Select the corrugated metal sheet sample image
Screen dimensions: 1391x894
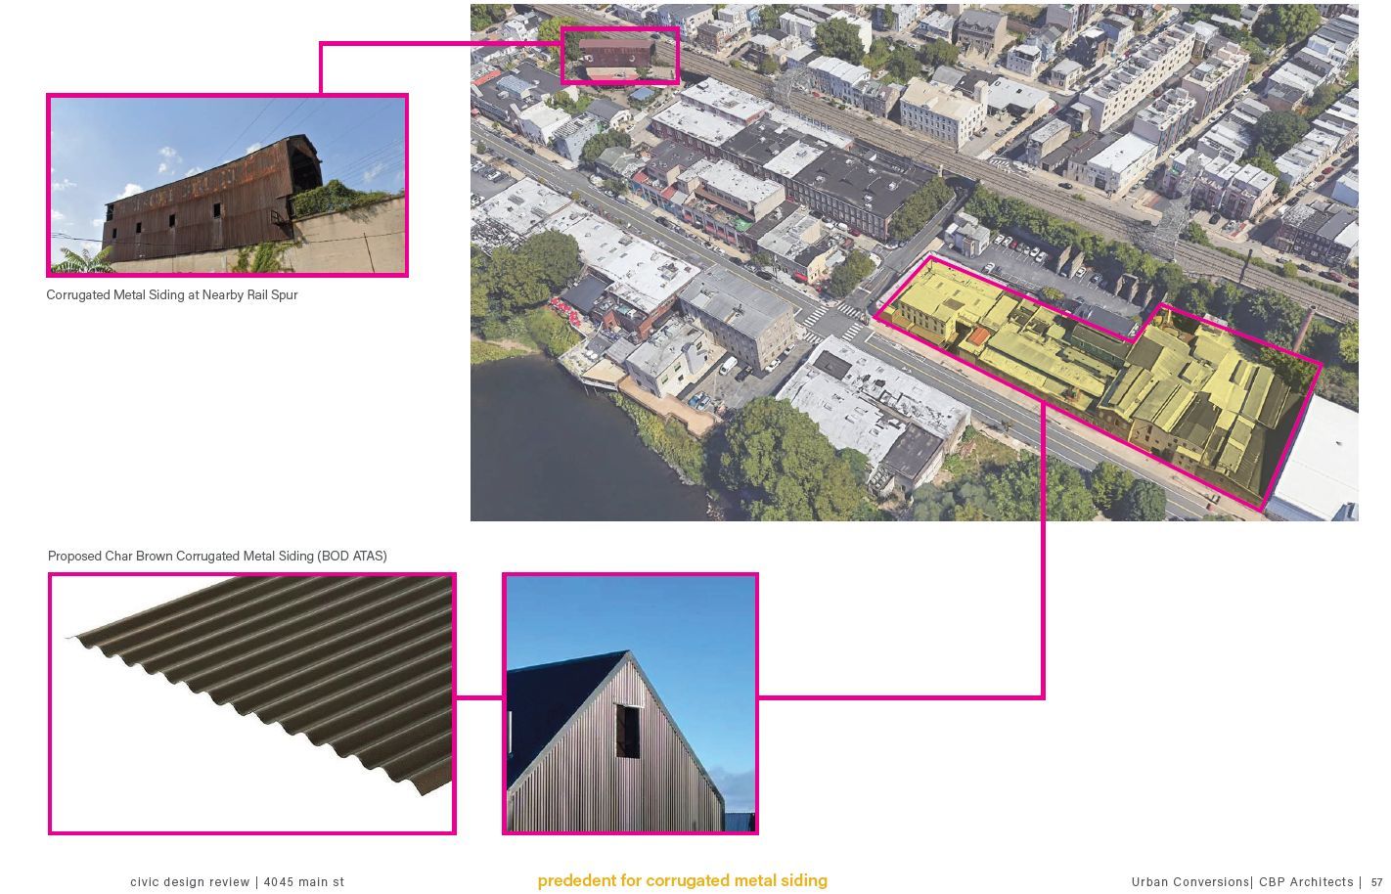(x=252, y=703)
